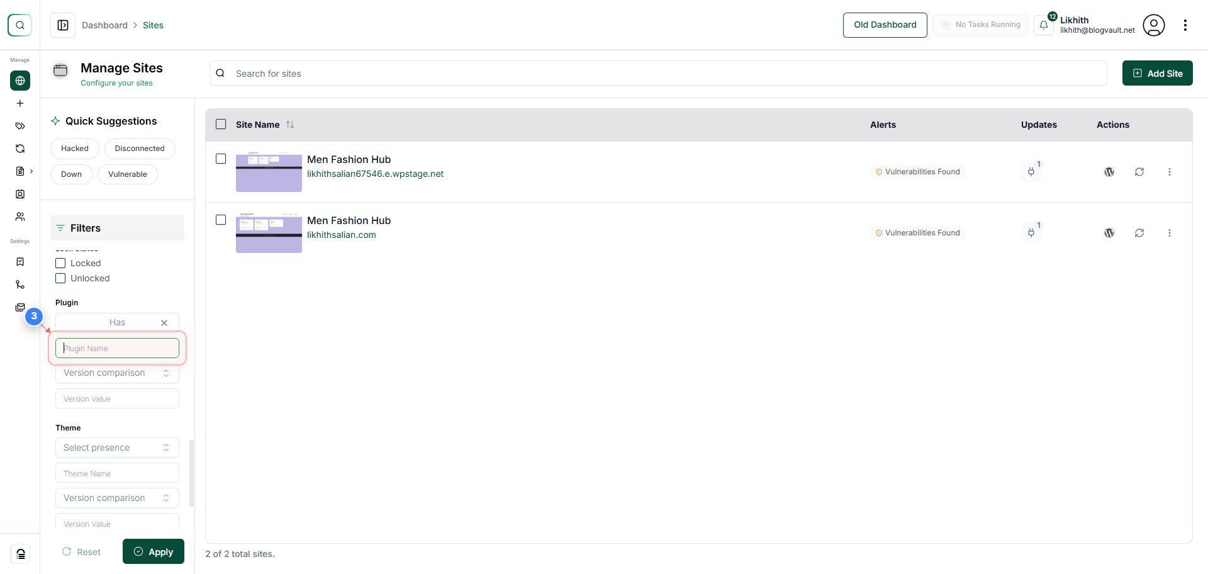Check the Unlocked checkbox under Filters
Screen dimensions: 1208x574
(60, 278)
